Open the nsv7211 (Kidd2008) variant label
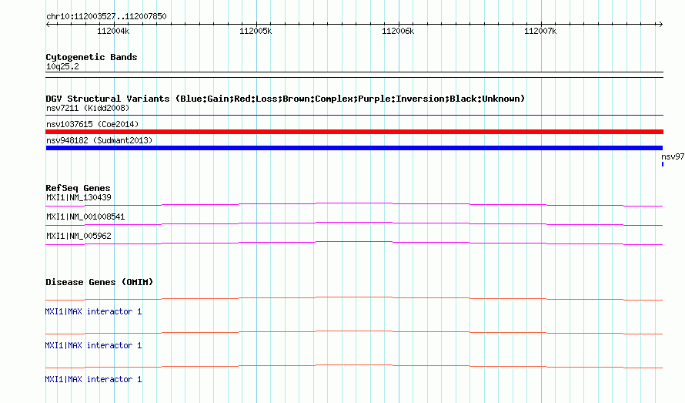Viewport: 685px width, 403px height. click(88, 108)
